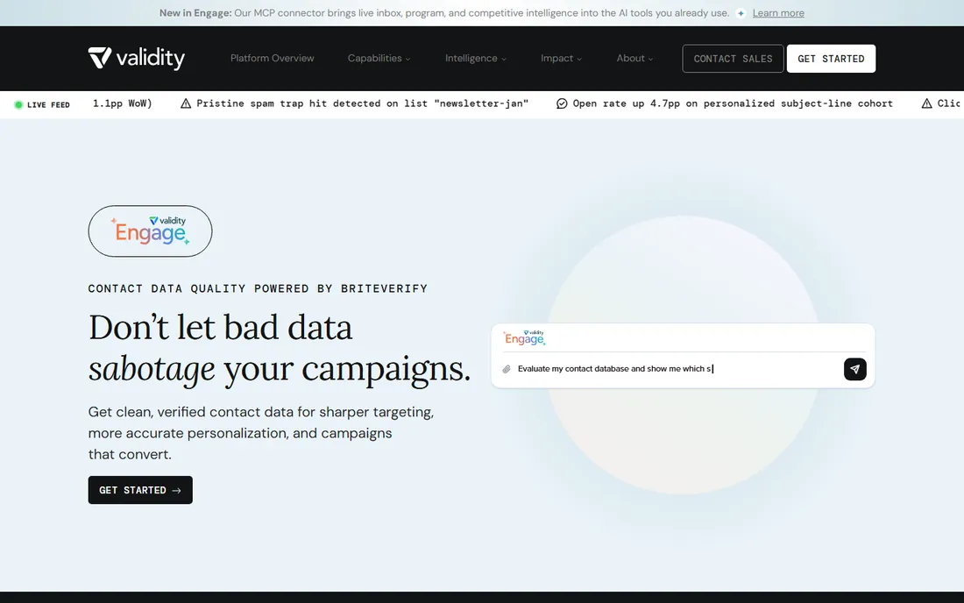Click into the Engage prompt text field
The image size is (964, 603).
pyautogui.click(x=677, y=369)
